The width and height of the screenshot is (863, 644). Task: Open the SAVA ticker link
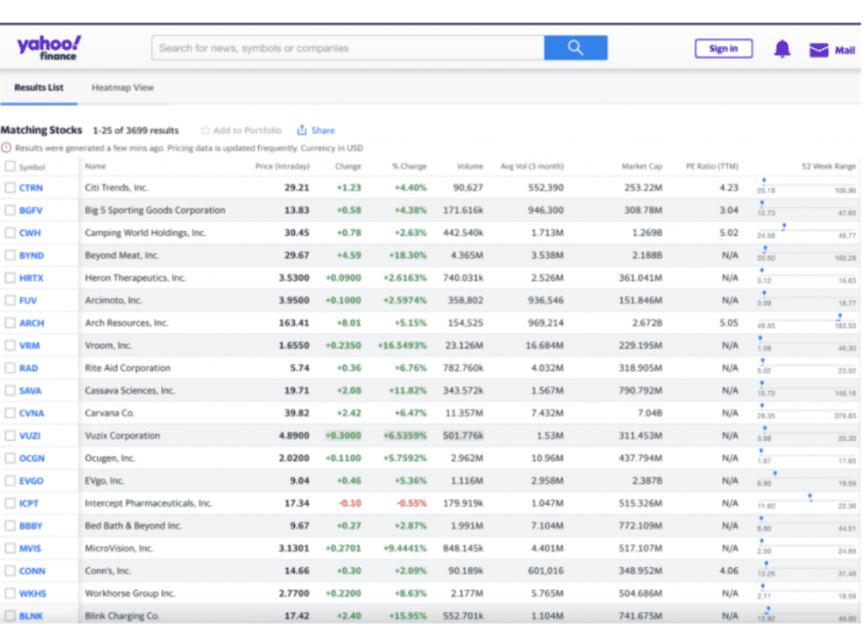[x=30, y=391]
